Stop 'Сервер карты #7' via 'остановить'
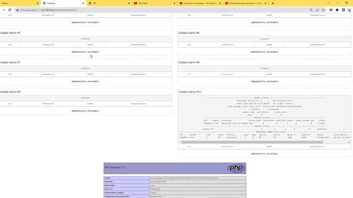The image size is (353, 198). point(93,81)
